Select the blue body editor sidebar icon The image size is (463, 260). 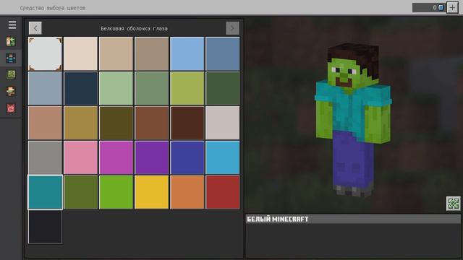[11, 58]
